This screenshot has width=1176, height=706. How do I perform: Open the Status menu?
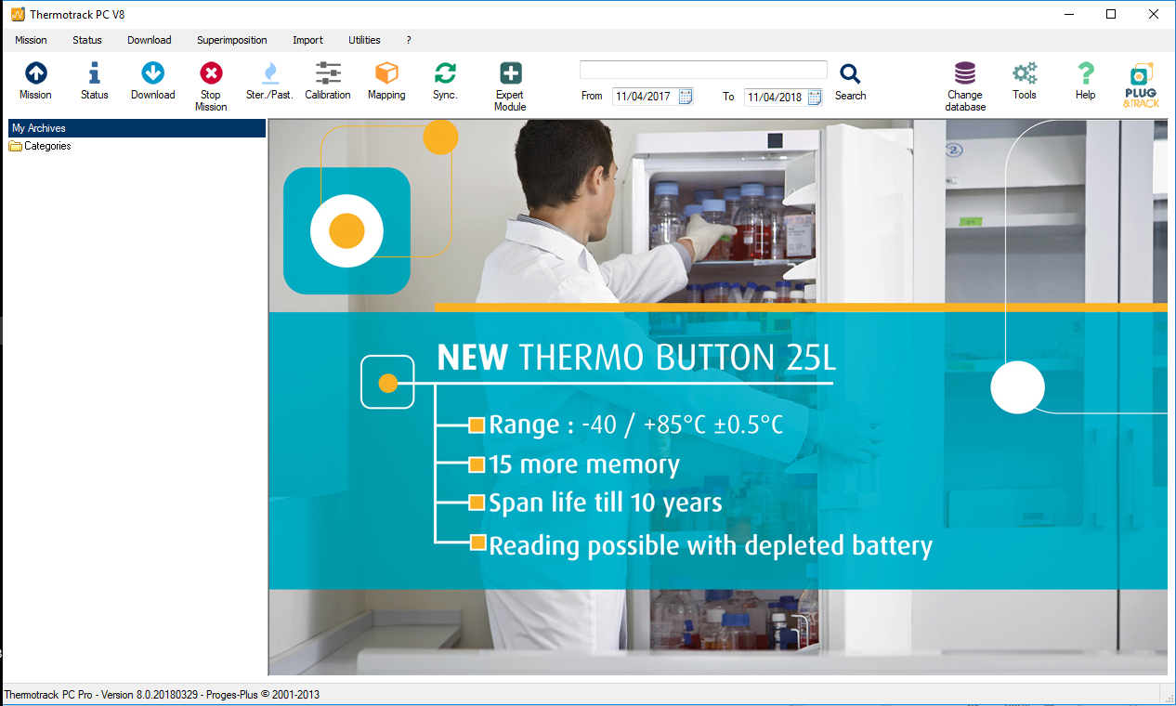87,40
